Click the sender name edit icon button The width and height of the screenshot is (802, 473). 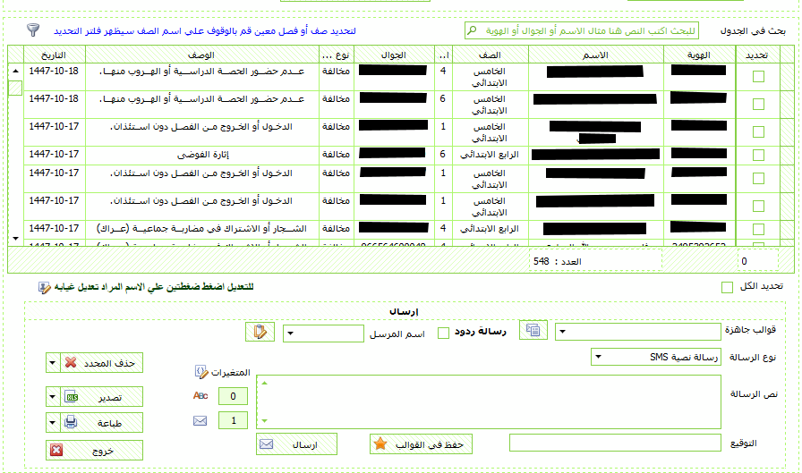click(x=260, y=332)
